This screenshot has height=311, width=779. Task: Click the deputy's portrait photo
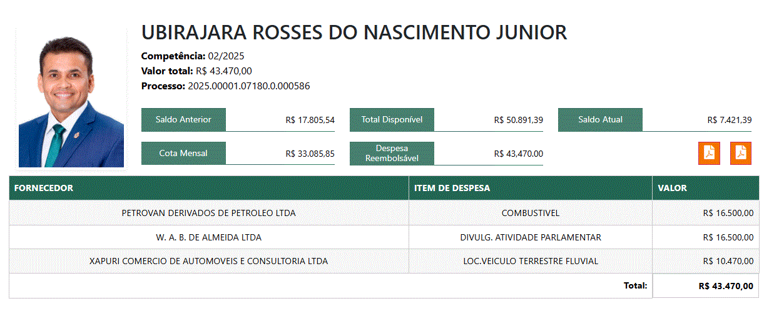(x=71, y=101)
